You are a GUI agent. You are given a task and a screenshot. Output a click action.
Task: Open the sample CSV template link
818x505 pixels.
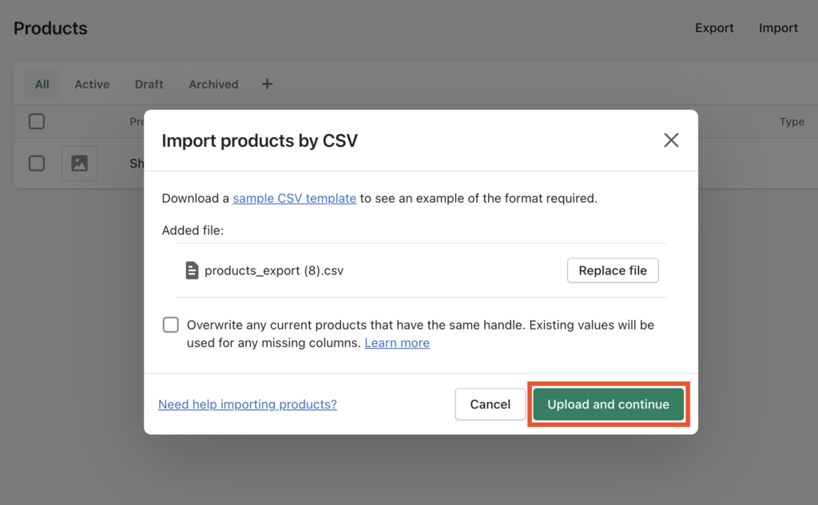pyautogui.click(x=294, y=199)
